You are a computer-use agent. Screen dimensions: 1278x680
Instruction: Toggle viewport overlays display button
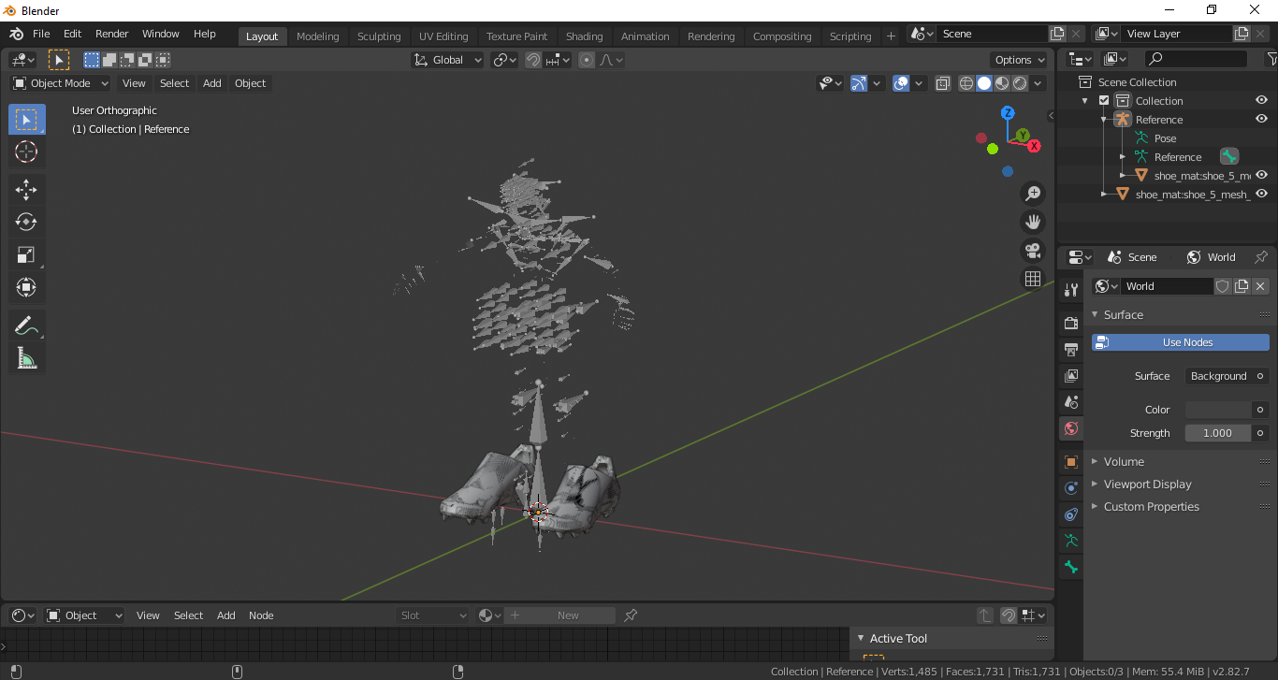[901, 83]
